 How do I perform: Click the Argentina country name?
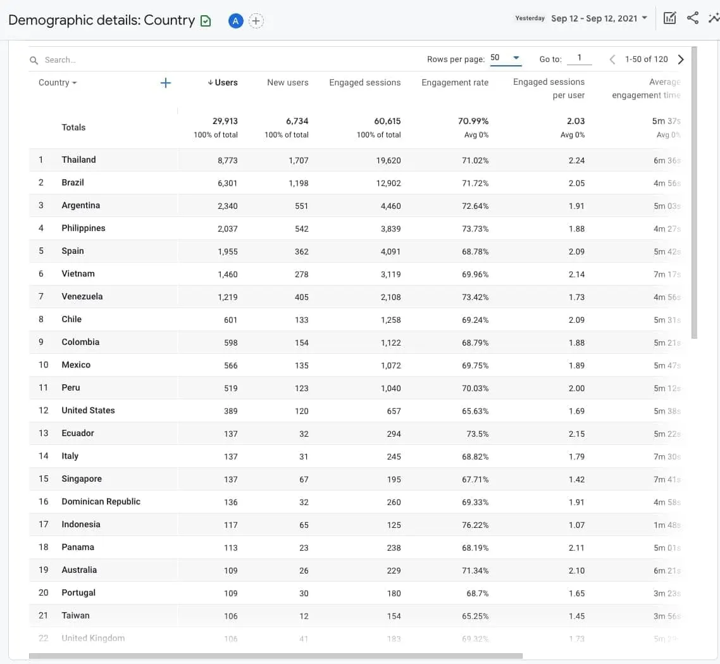pos(81,206)
